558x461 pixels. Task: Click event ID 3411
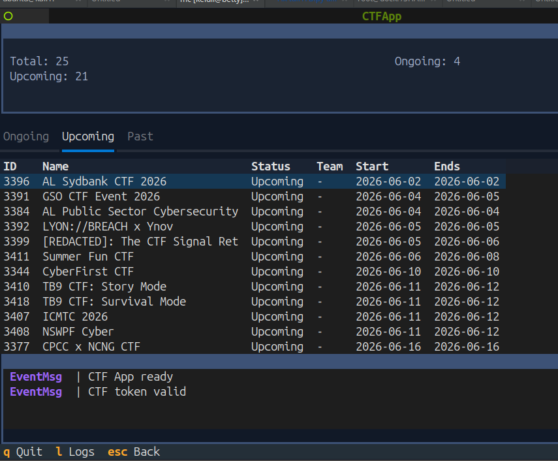pyautogui.click(x=16, y=257)
